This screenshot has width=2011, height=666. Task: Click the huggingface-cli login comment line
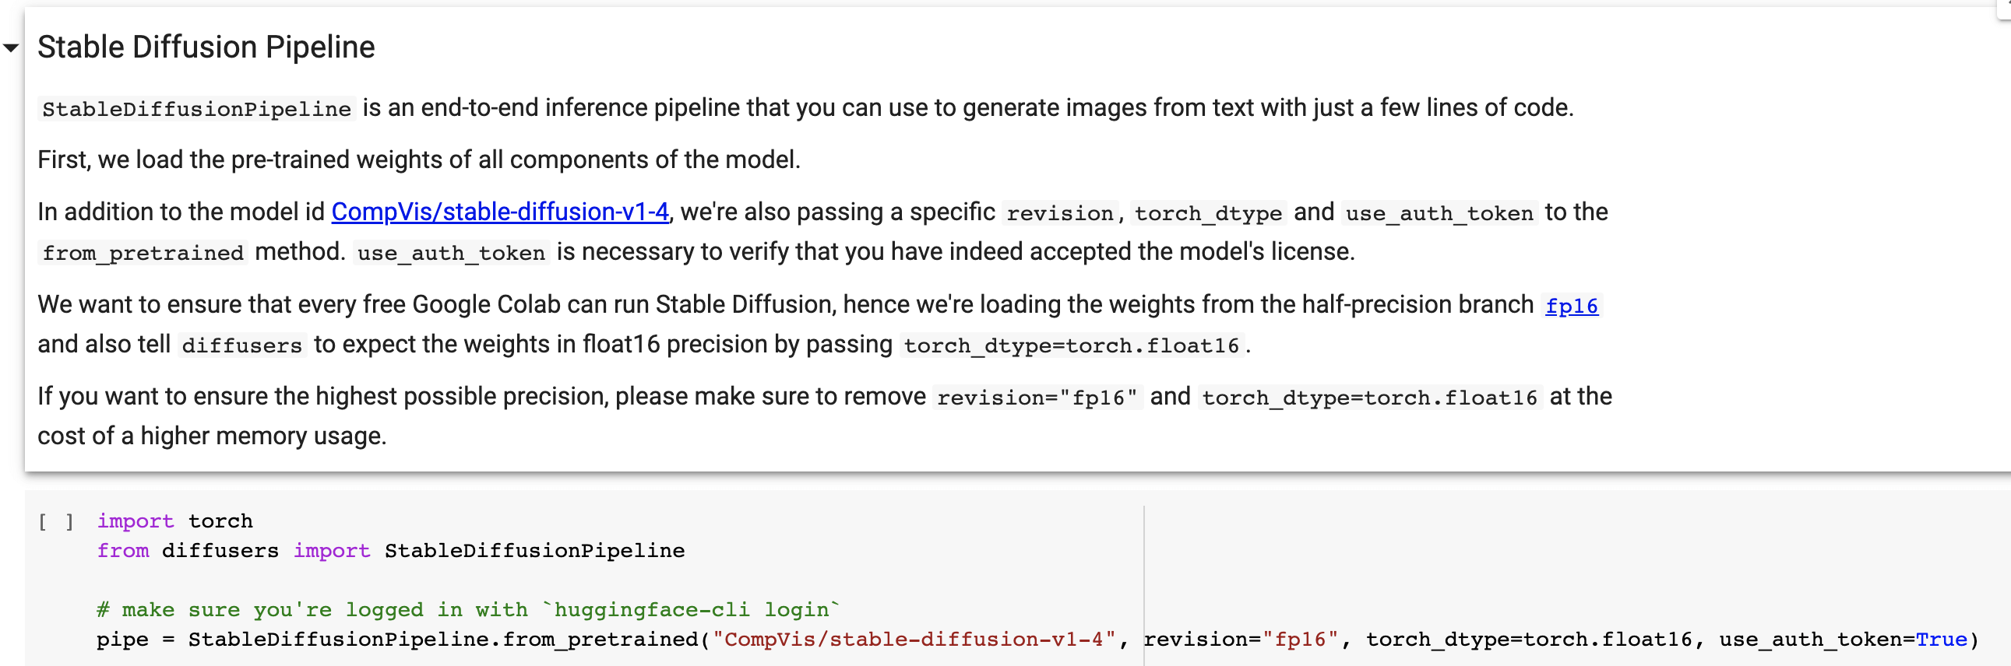pos(468,609)
